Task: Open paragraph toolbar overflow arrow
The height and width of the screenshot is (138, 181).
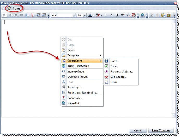Action: click(48, 15)
